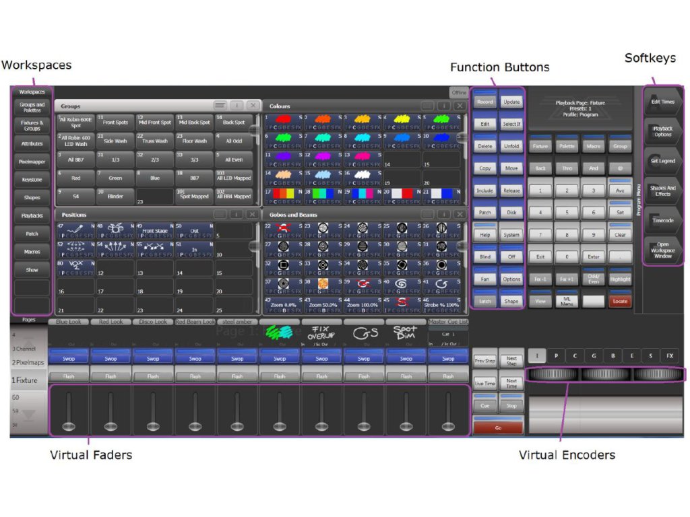690x517 pixels.
Task: Click the first virtual fader handle
Action: (69, 425)
